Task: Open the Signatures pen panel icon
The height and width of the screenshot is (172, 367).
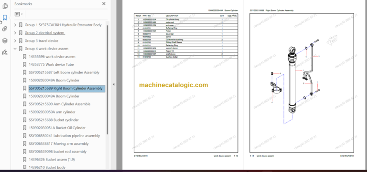Action: click(5, 52)
